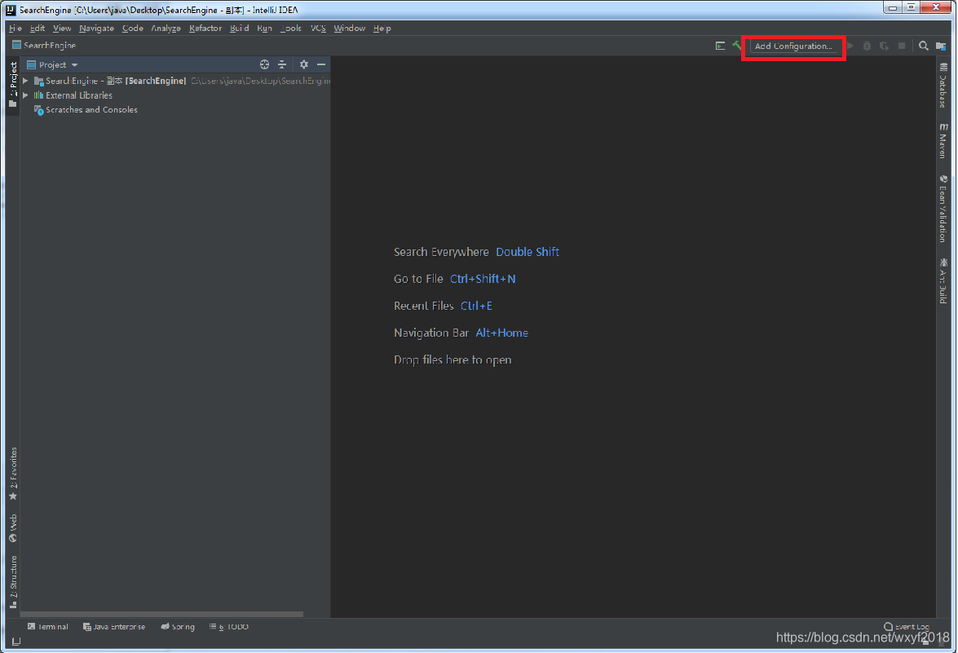
Task: Open the Maven side tab
Action: click(943, 140)
